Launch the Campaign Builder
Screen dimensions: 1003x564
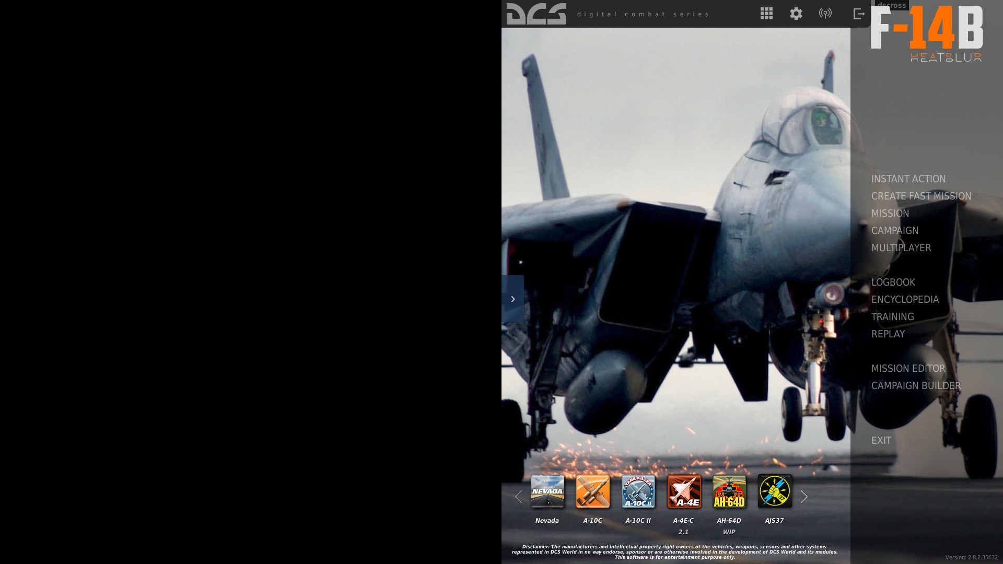point(916,386)
